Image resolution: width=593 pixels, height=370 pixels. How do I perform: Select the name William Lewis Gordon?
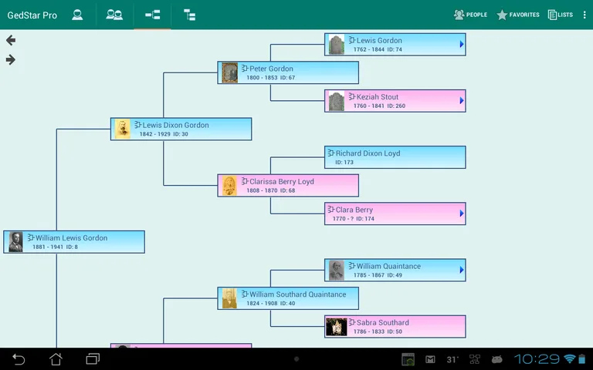point(71,238)
